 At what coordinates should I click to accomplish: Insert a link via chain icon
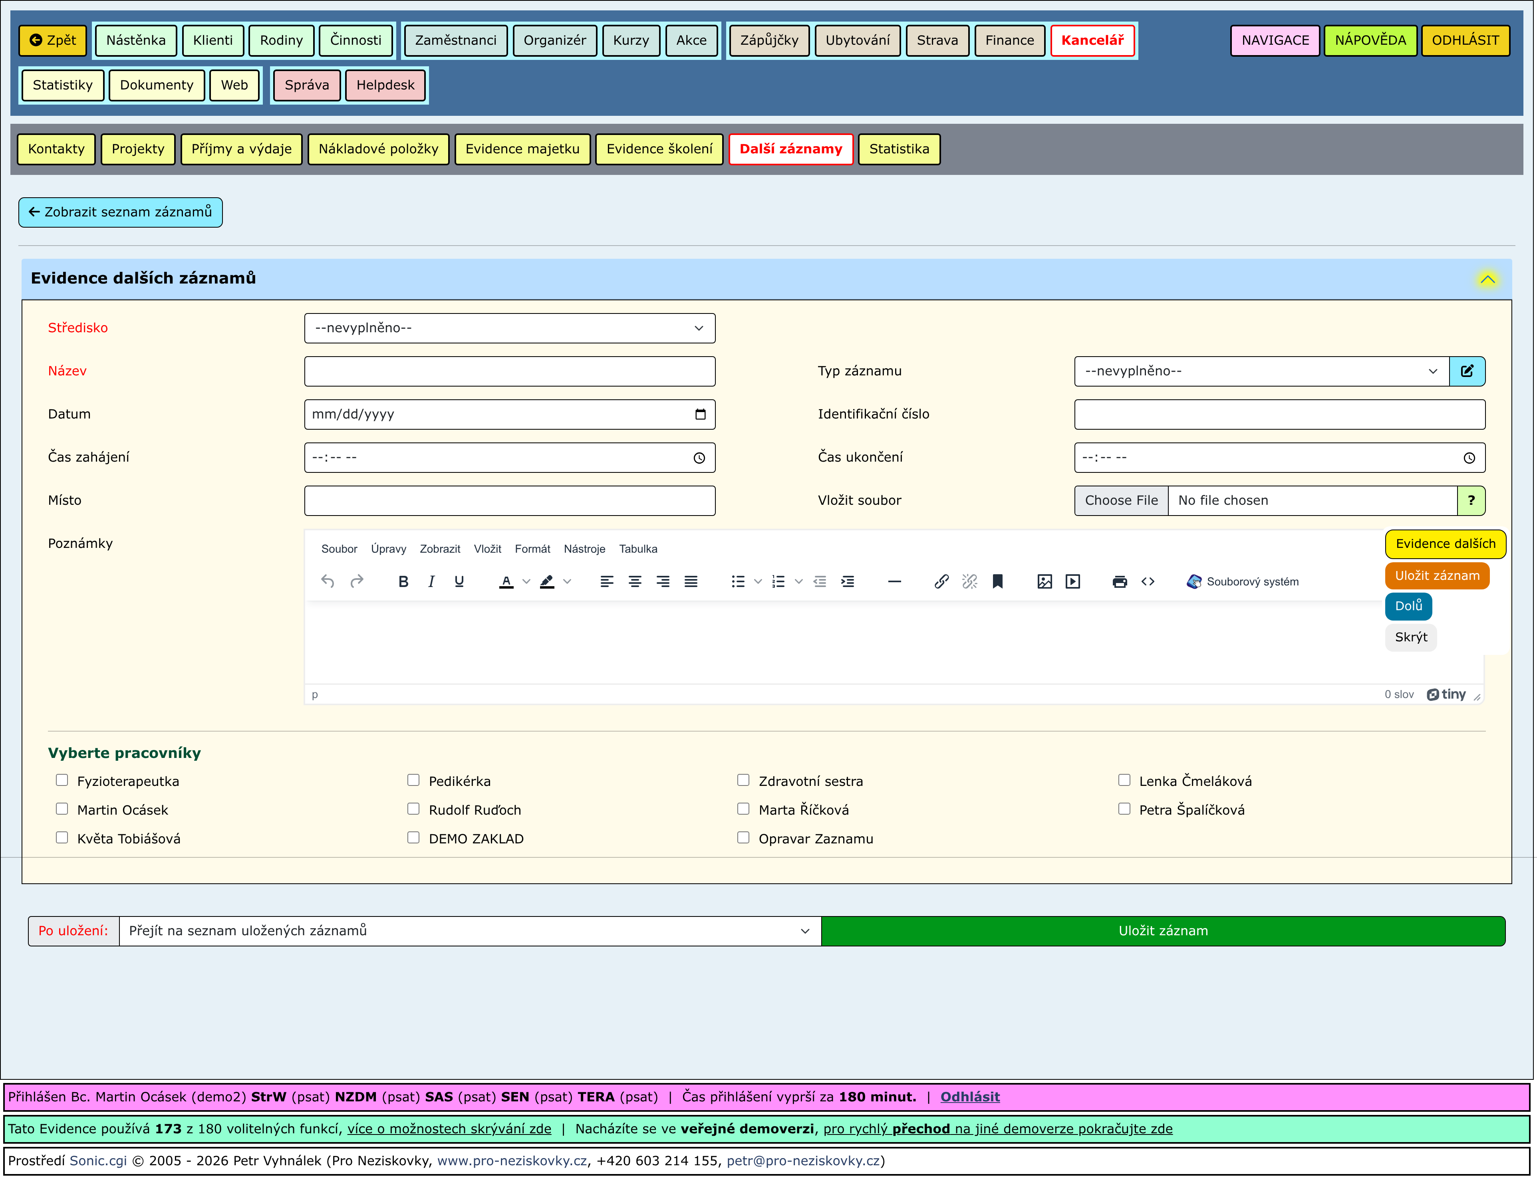point(941,582)
